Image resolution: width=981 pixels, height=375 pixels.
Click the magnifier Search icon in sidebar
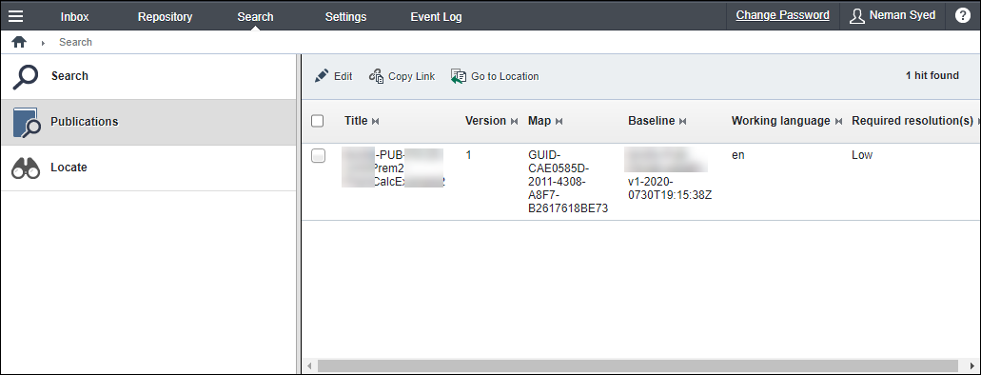point(26,76)
